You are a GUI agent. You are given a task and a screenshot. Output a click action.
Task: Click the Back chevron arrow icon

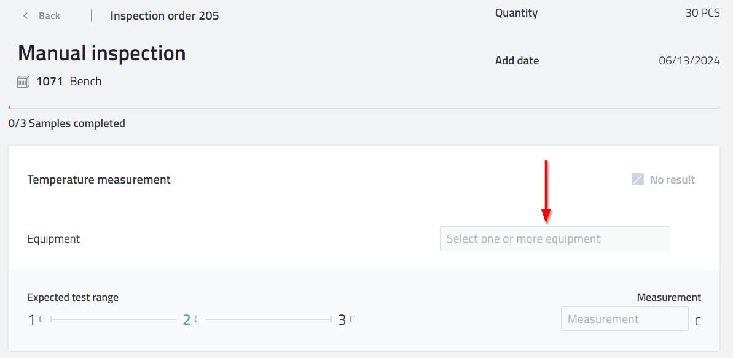click(x=25, y=16)
